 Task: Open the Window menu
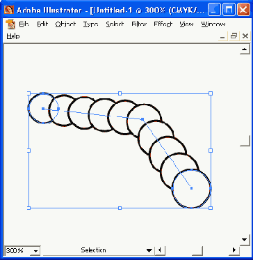[x=213, y=24]
